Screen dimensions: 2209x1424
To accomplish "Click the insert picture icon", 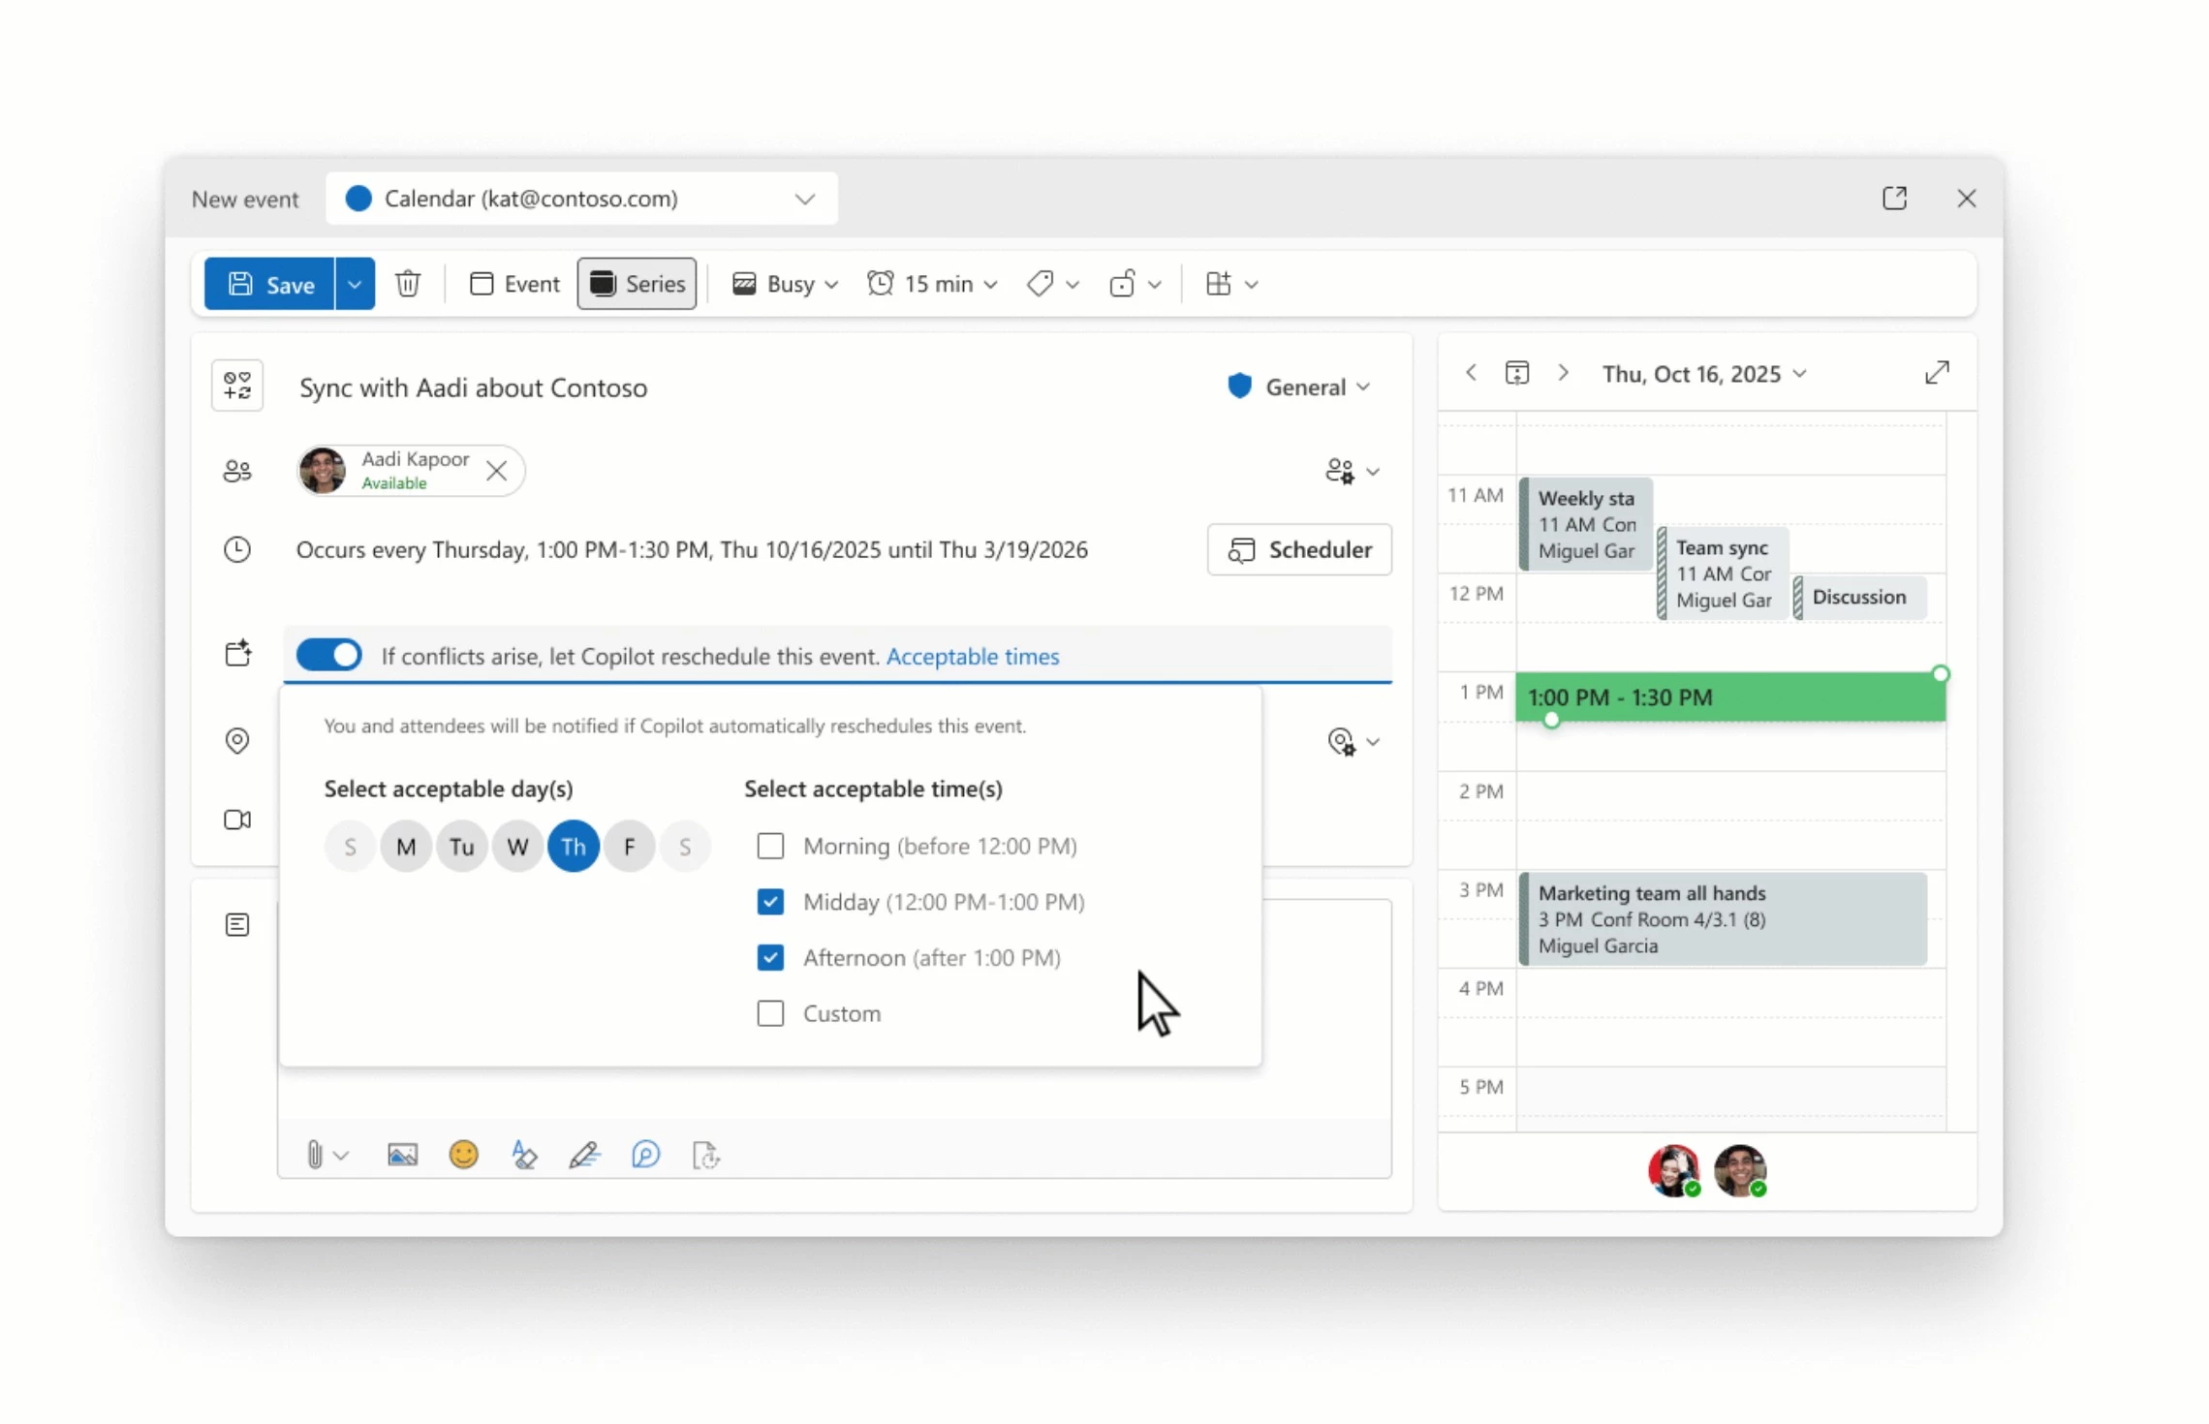I will 402,1155.
